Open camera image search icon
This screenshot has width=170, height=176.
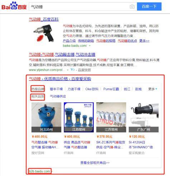click(132, 7)
